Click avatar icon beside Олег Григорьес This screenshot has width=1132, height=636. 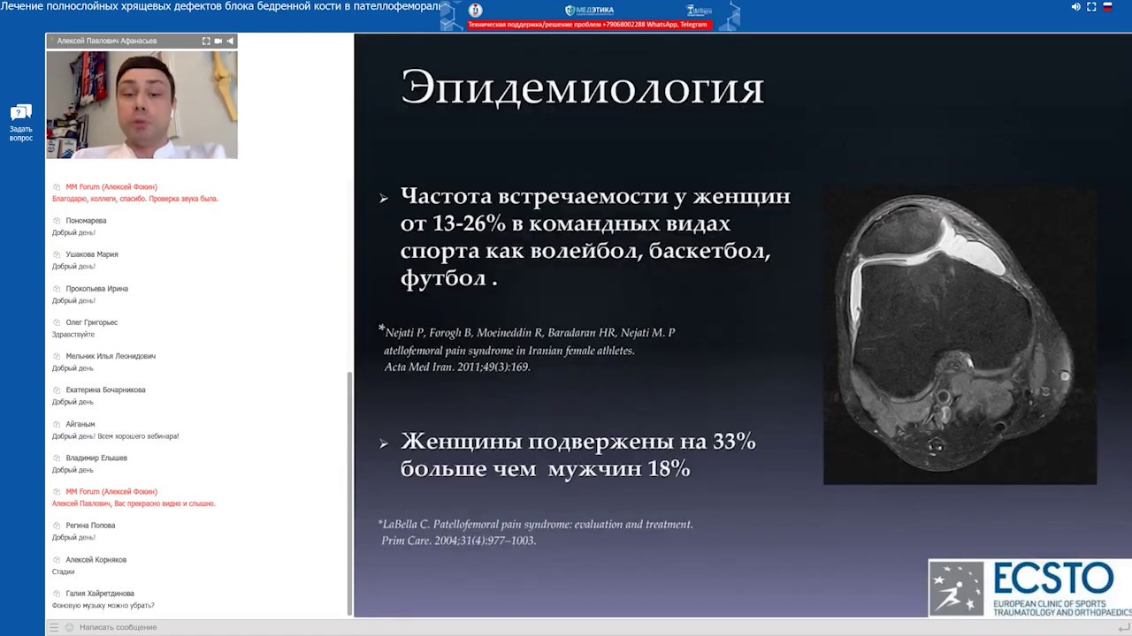(x=57, y=322)
